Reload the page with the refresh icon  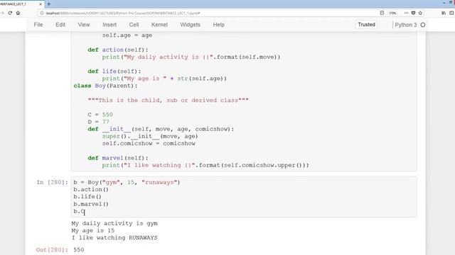point(10,13)
